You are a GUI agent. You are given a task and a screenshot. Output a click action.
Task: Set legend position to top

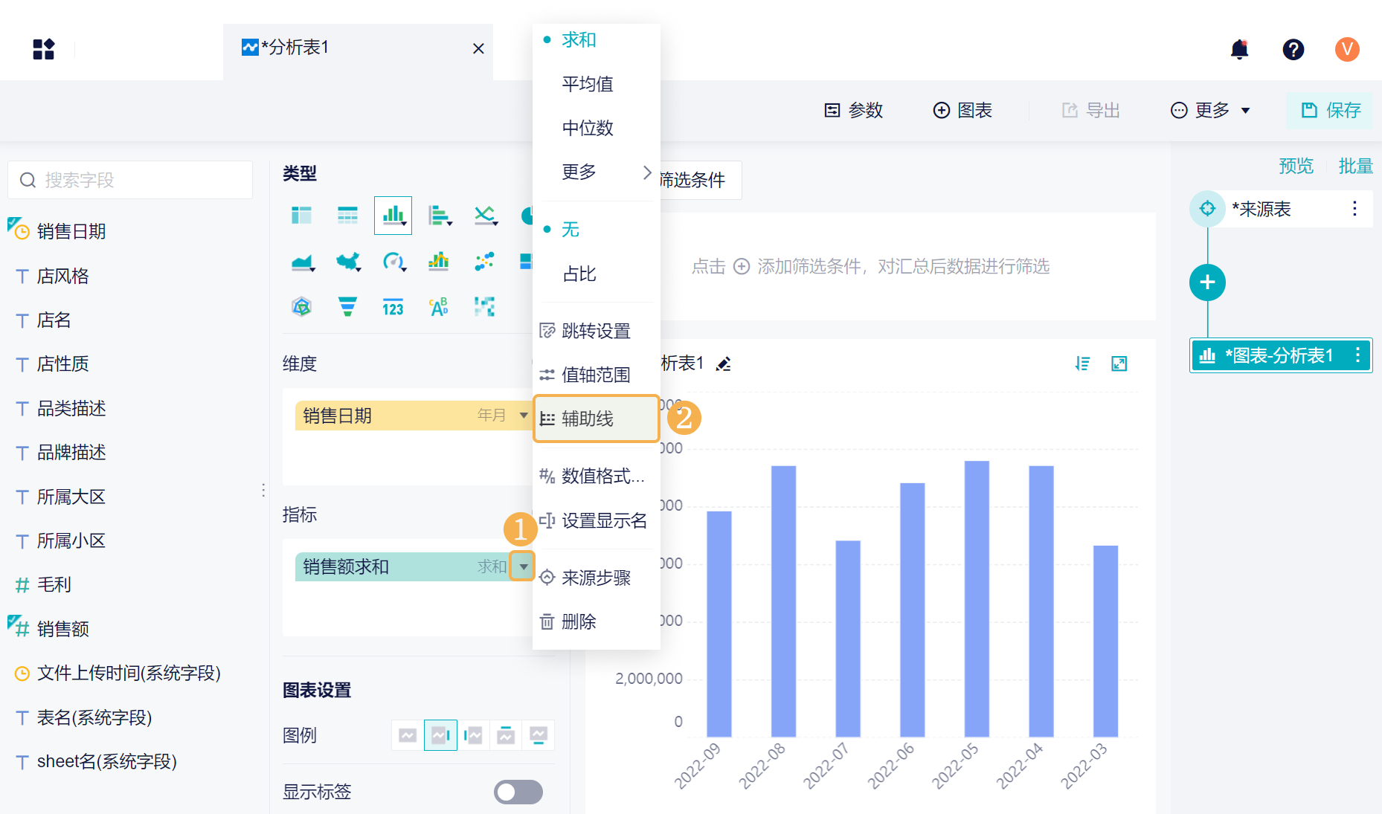click(x=506, y=735)
